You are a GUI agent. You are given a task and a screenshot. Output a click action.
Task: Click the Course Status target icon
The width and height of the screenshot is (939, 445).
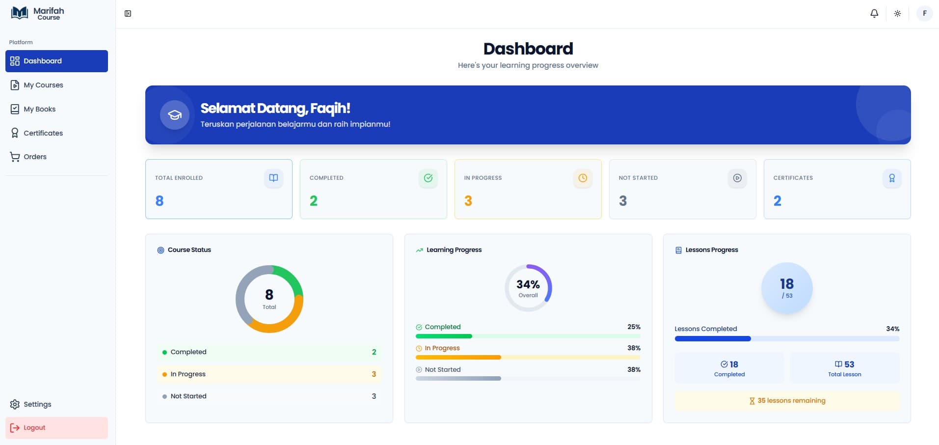point(161,250)
